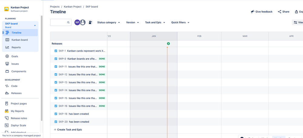The image size is (303, 138).
Task: Open the Components icon in sidebar
Action: [7, 71]
